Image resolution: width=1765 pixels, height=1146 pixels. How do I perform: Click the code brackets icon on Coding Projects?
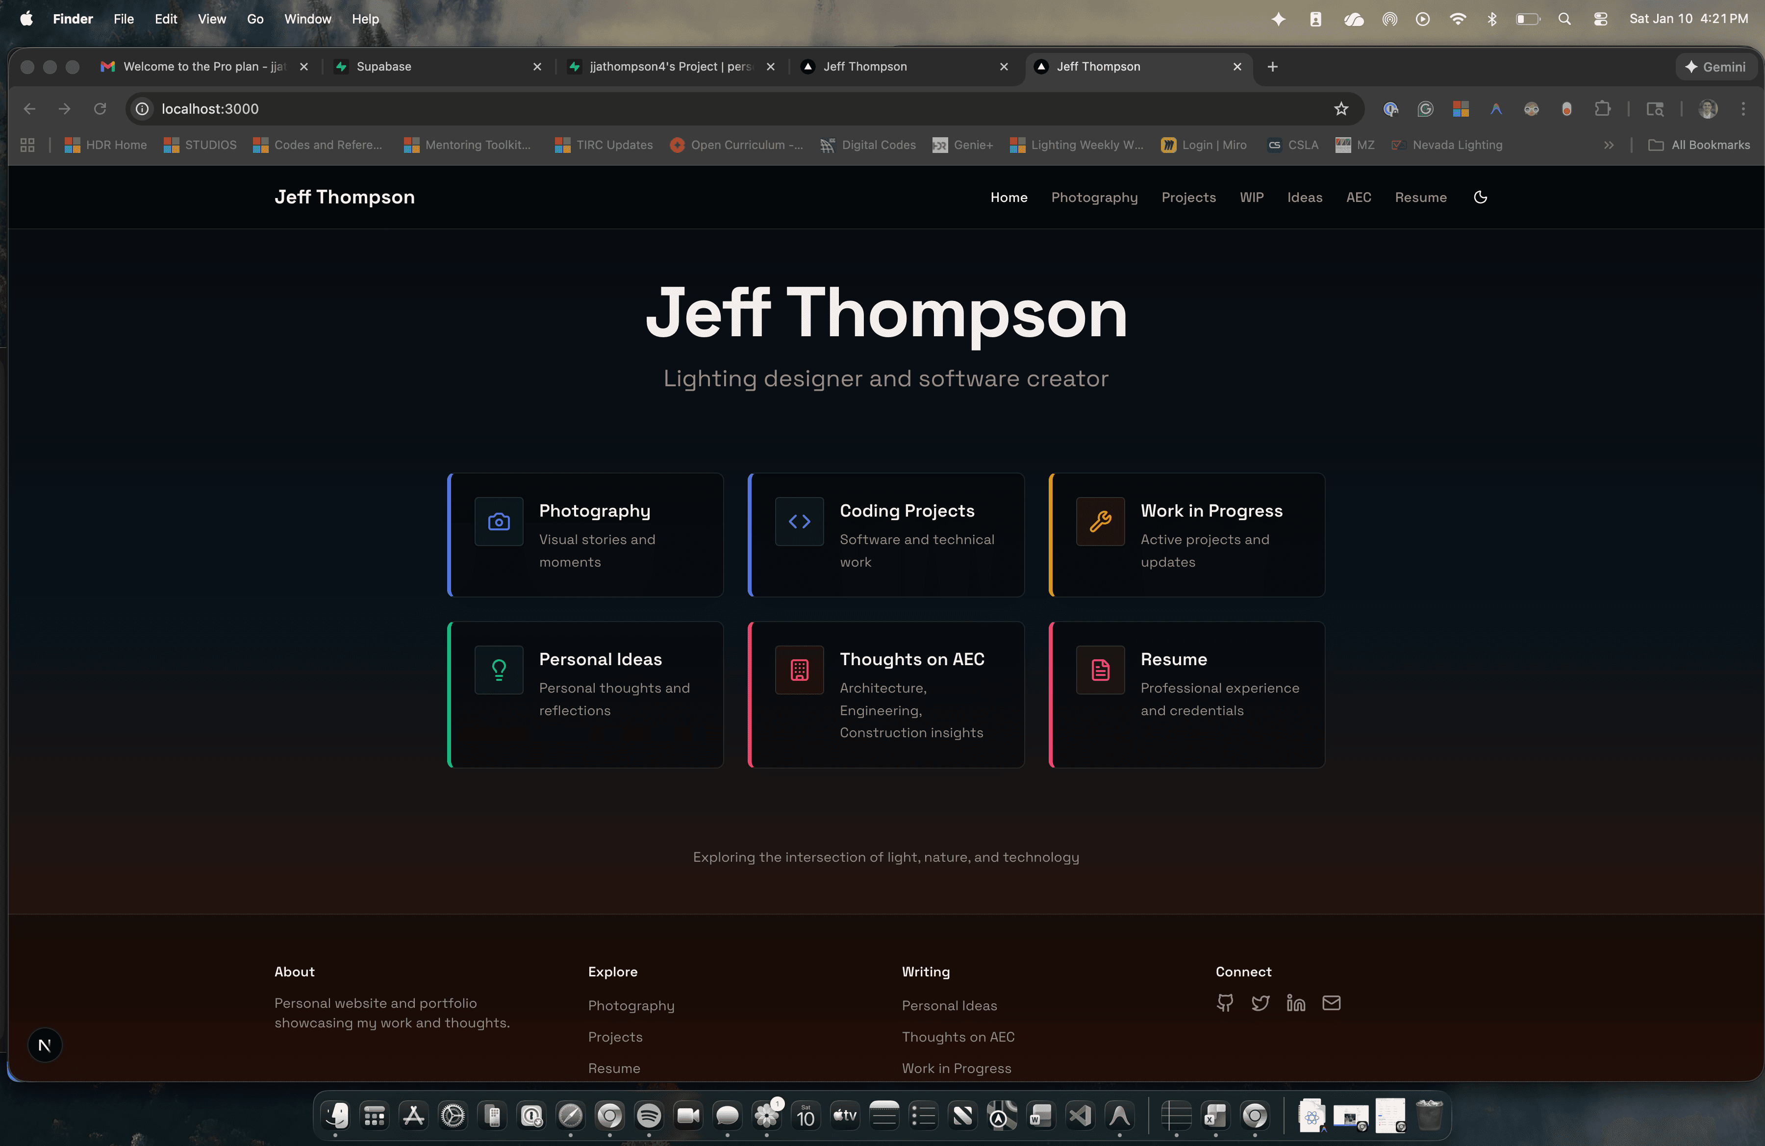(799, 522)
